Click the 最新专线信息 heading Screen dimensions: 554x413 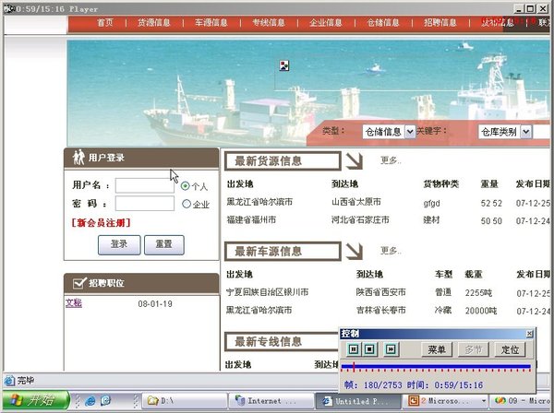tap(268, 341)
